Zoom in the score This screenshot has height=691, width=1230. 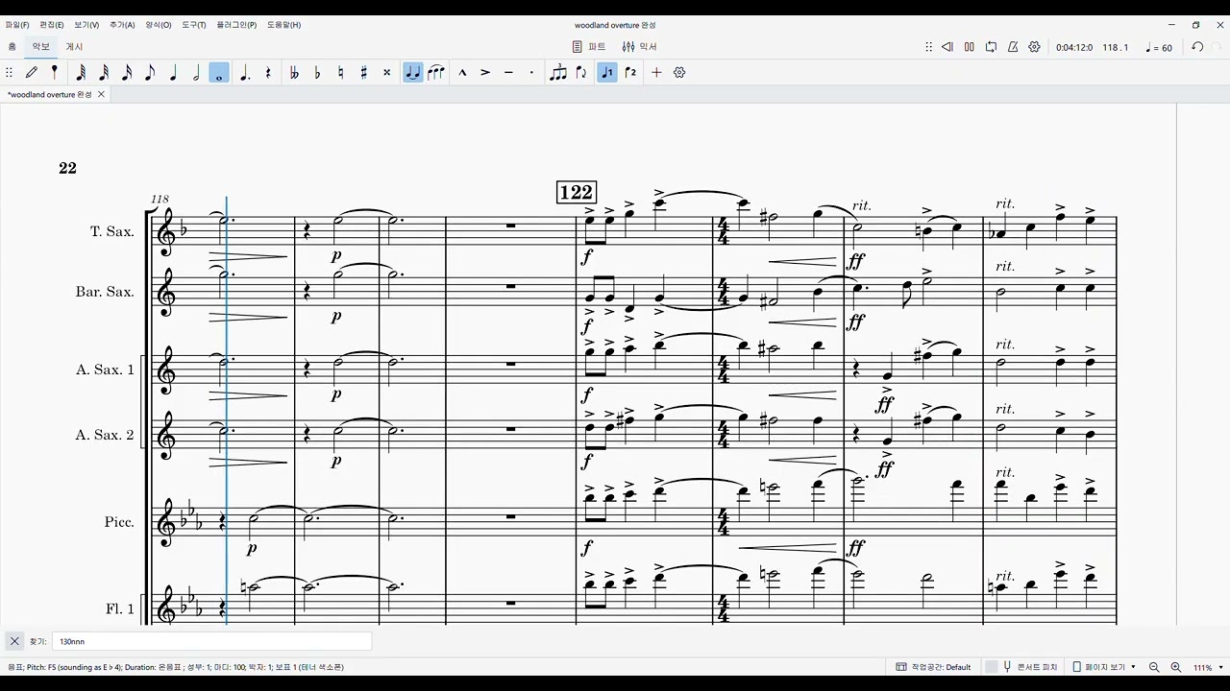pos(1175,667)
